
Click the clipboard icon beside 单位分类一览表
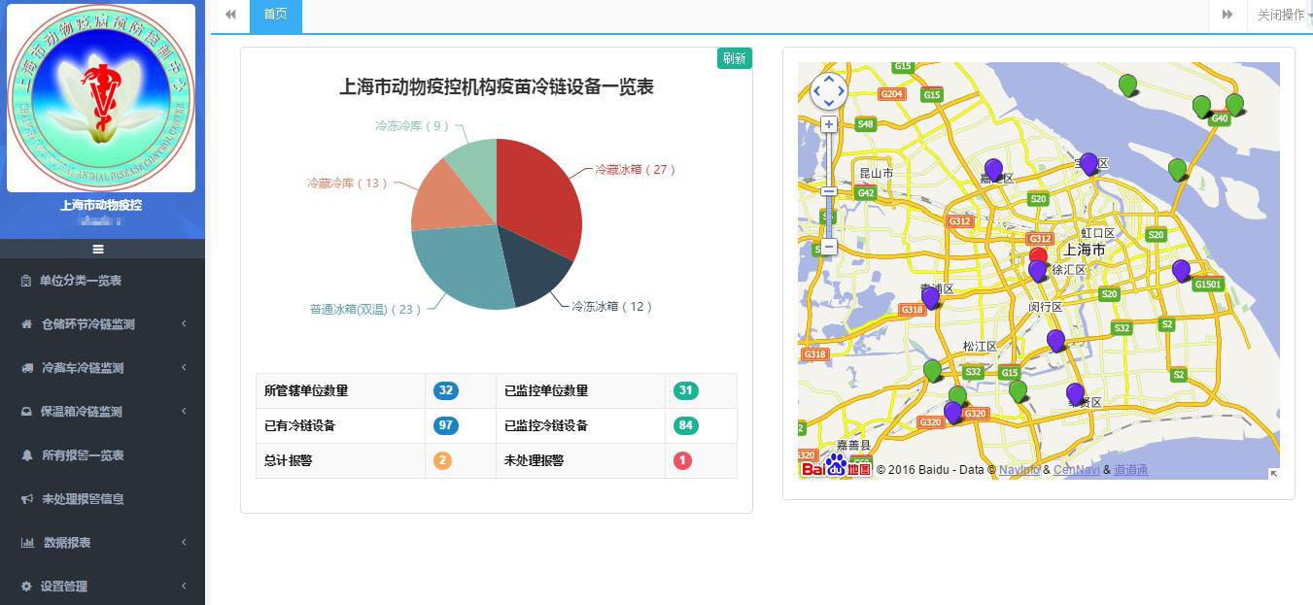(26, 281)
